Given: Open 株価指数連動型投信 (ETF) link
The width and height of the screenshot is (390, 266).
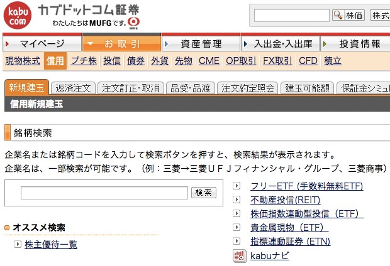Looking at the screenshot, I should 307,214.
